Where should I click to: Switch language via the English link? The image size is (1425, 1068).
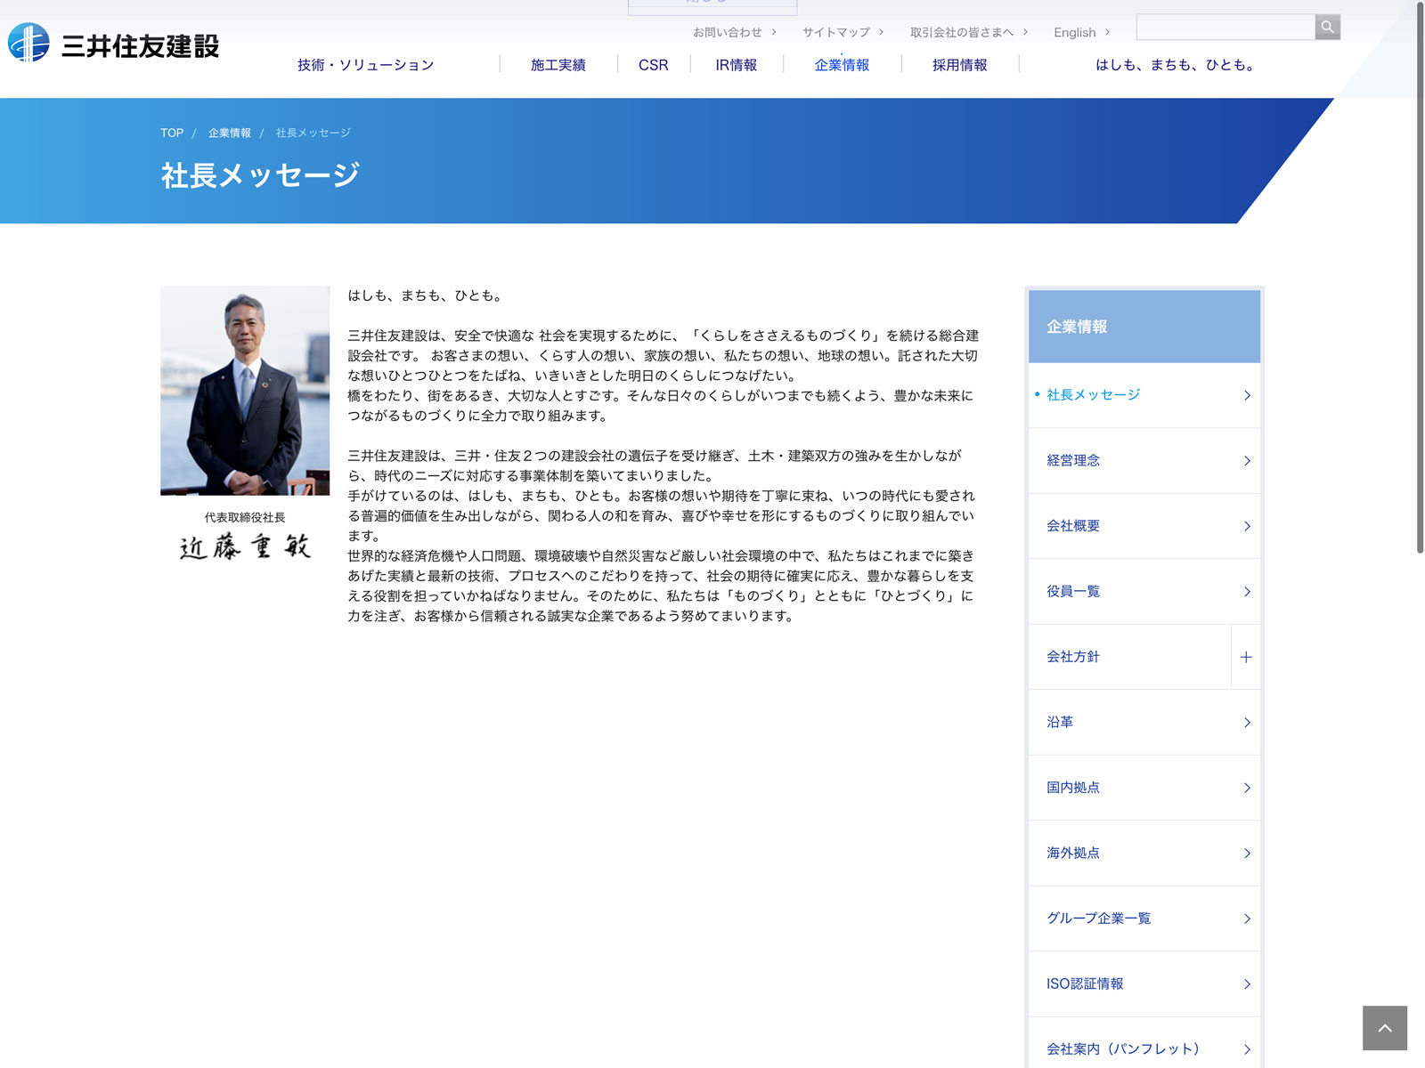coord(1074,32)
